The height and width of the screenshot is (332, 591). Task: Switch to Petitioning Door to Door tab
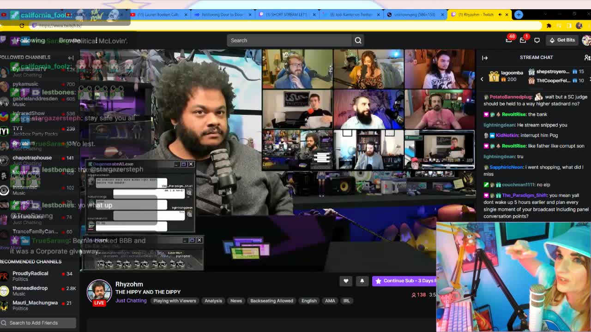[x=222, y=14]
